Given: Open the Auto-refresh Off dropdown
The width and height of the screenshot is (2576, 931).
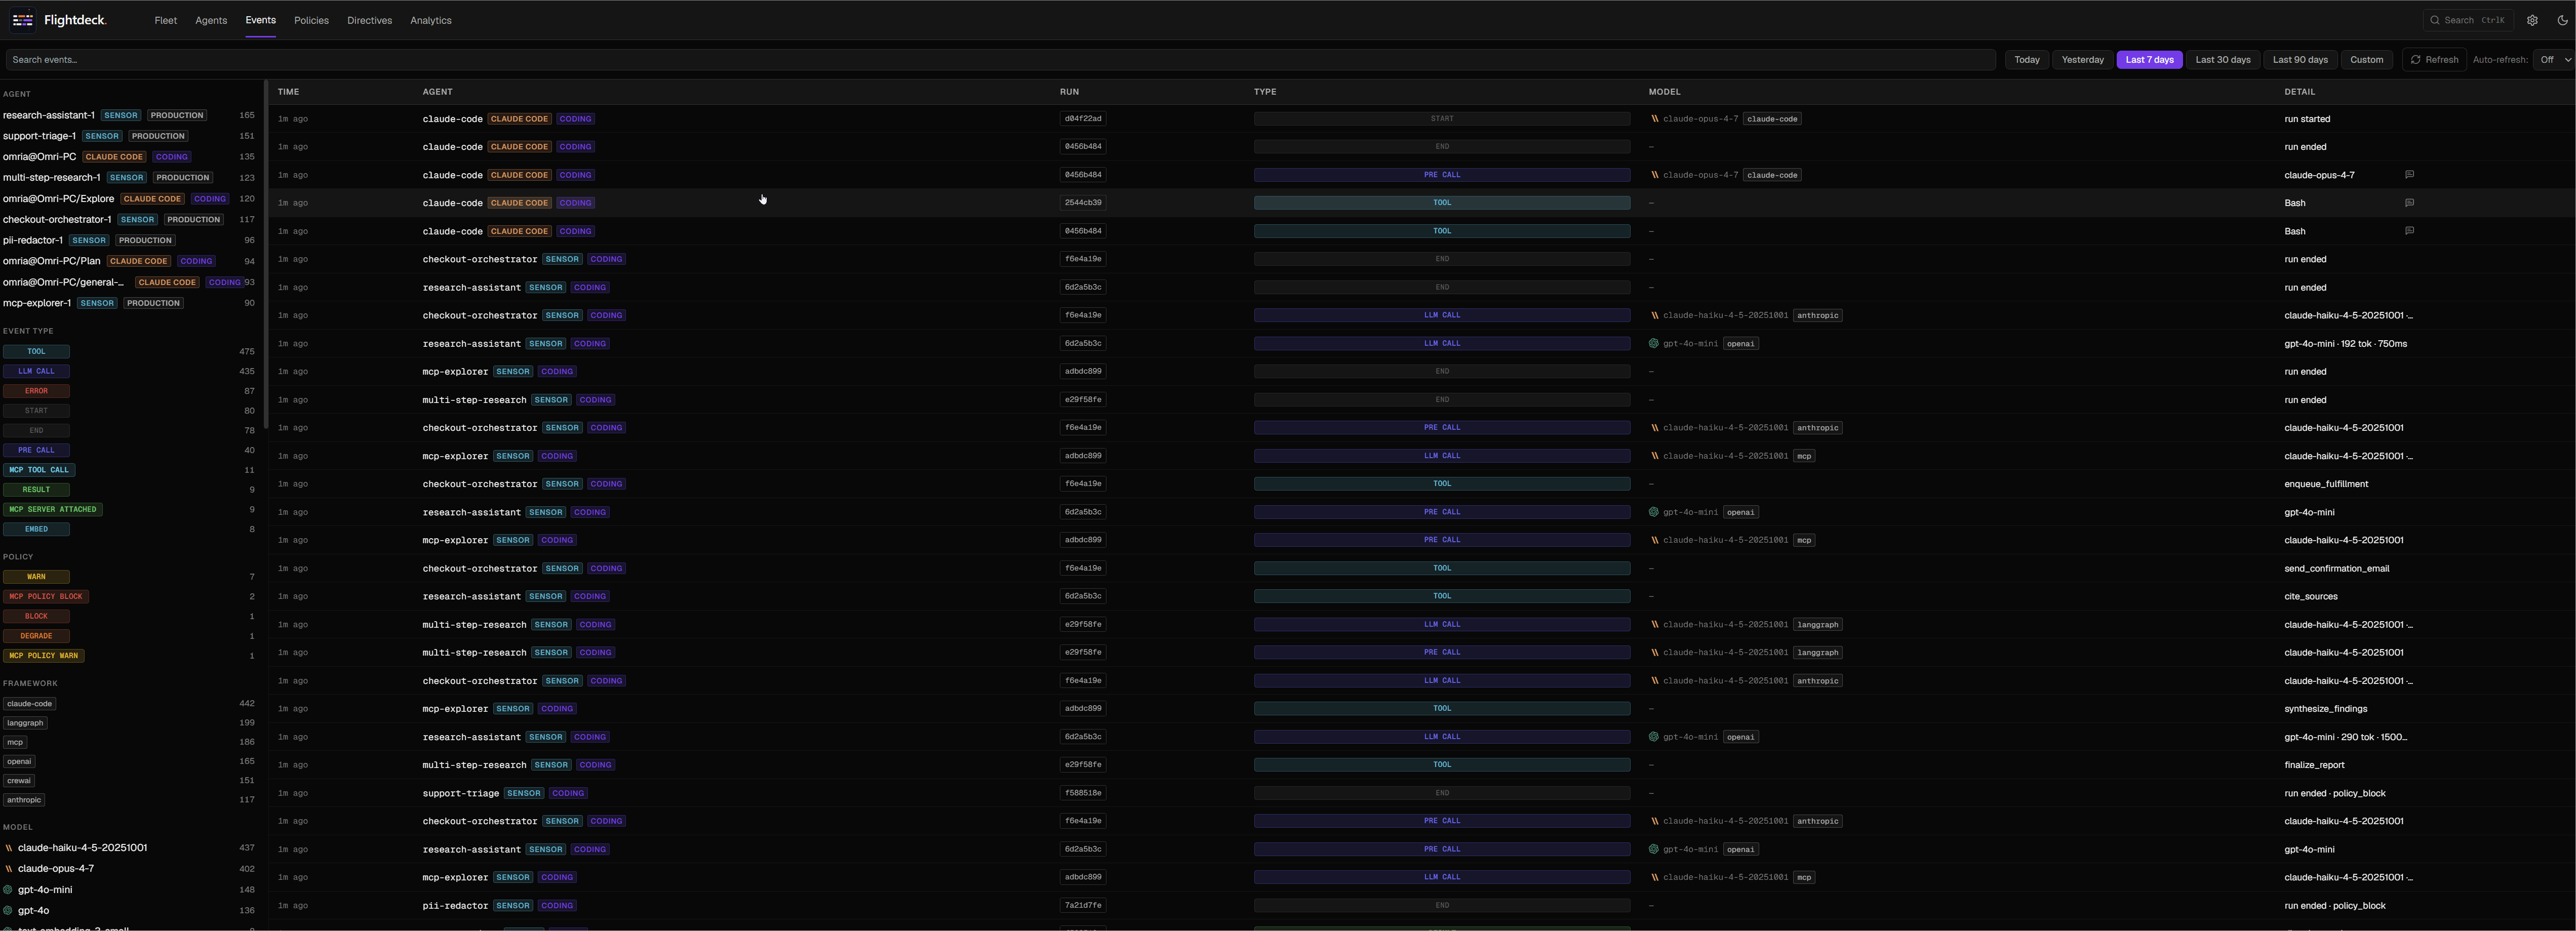Looking at the screenshot, I should pos(2555,60).
